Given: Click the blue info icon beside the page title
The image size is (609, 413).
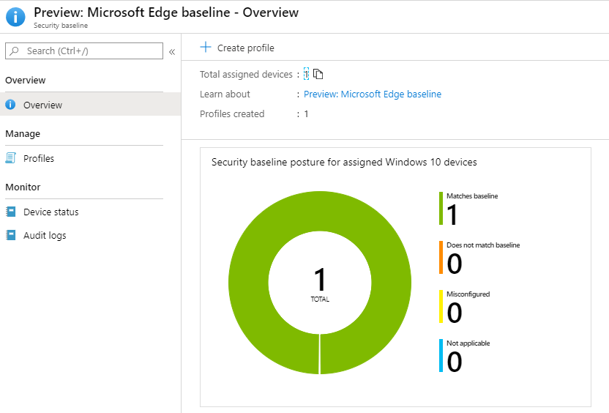Looking at the screenshot, I should [x=15, y=17].
